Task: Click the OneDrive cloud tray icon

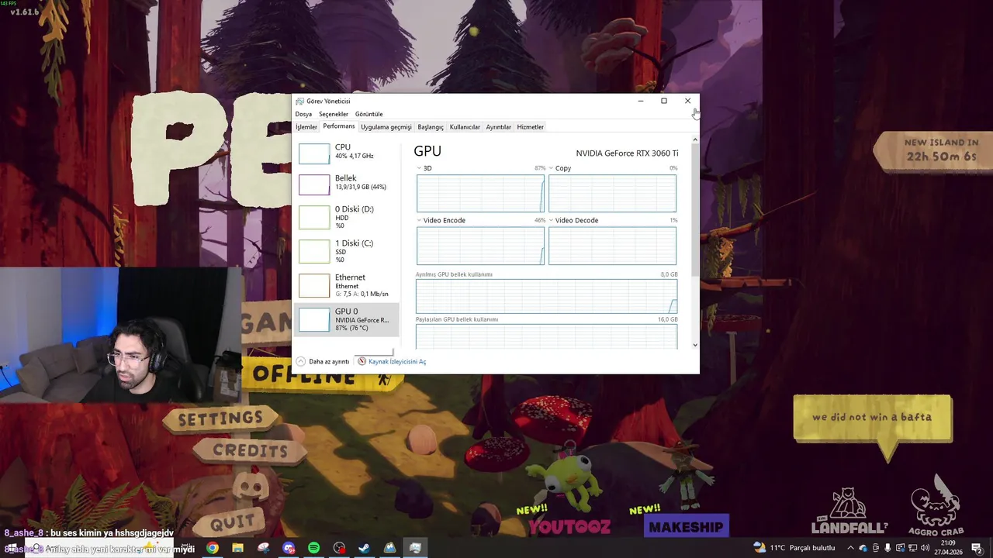Action: pos(863,548)
